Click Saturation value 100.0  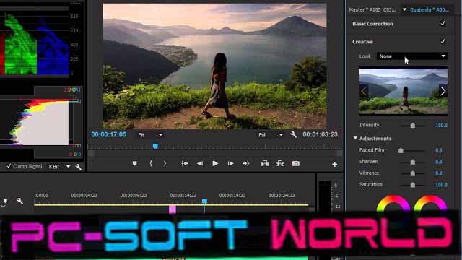point(441,185)
